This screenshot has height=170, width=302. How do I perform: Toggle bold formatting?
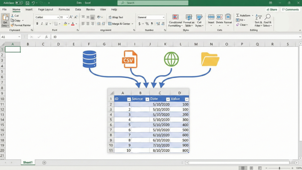(x=37, y=23)
